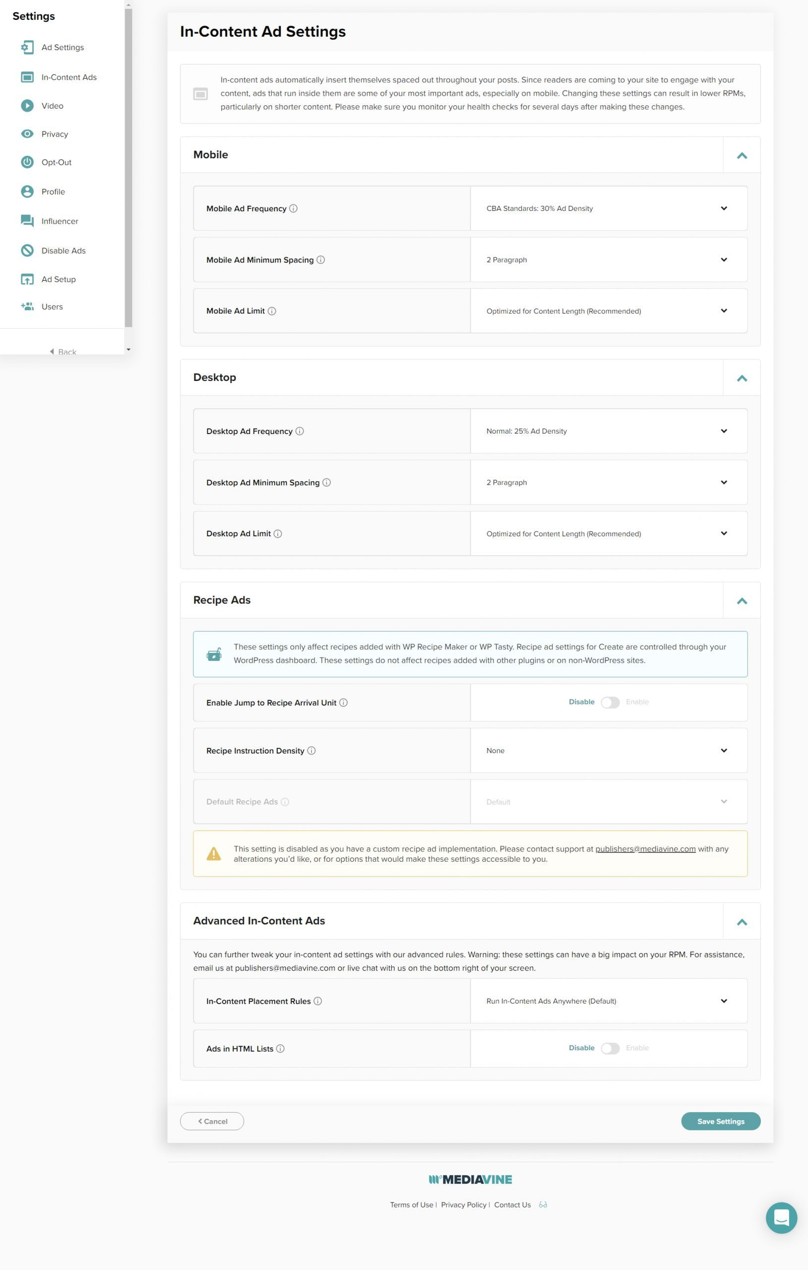Click the Ad Setup upload icon in sidebar
The height and width of the screenshot is (1270, 808).
coord(27,279)
